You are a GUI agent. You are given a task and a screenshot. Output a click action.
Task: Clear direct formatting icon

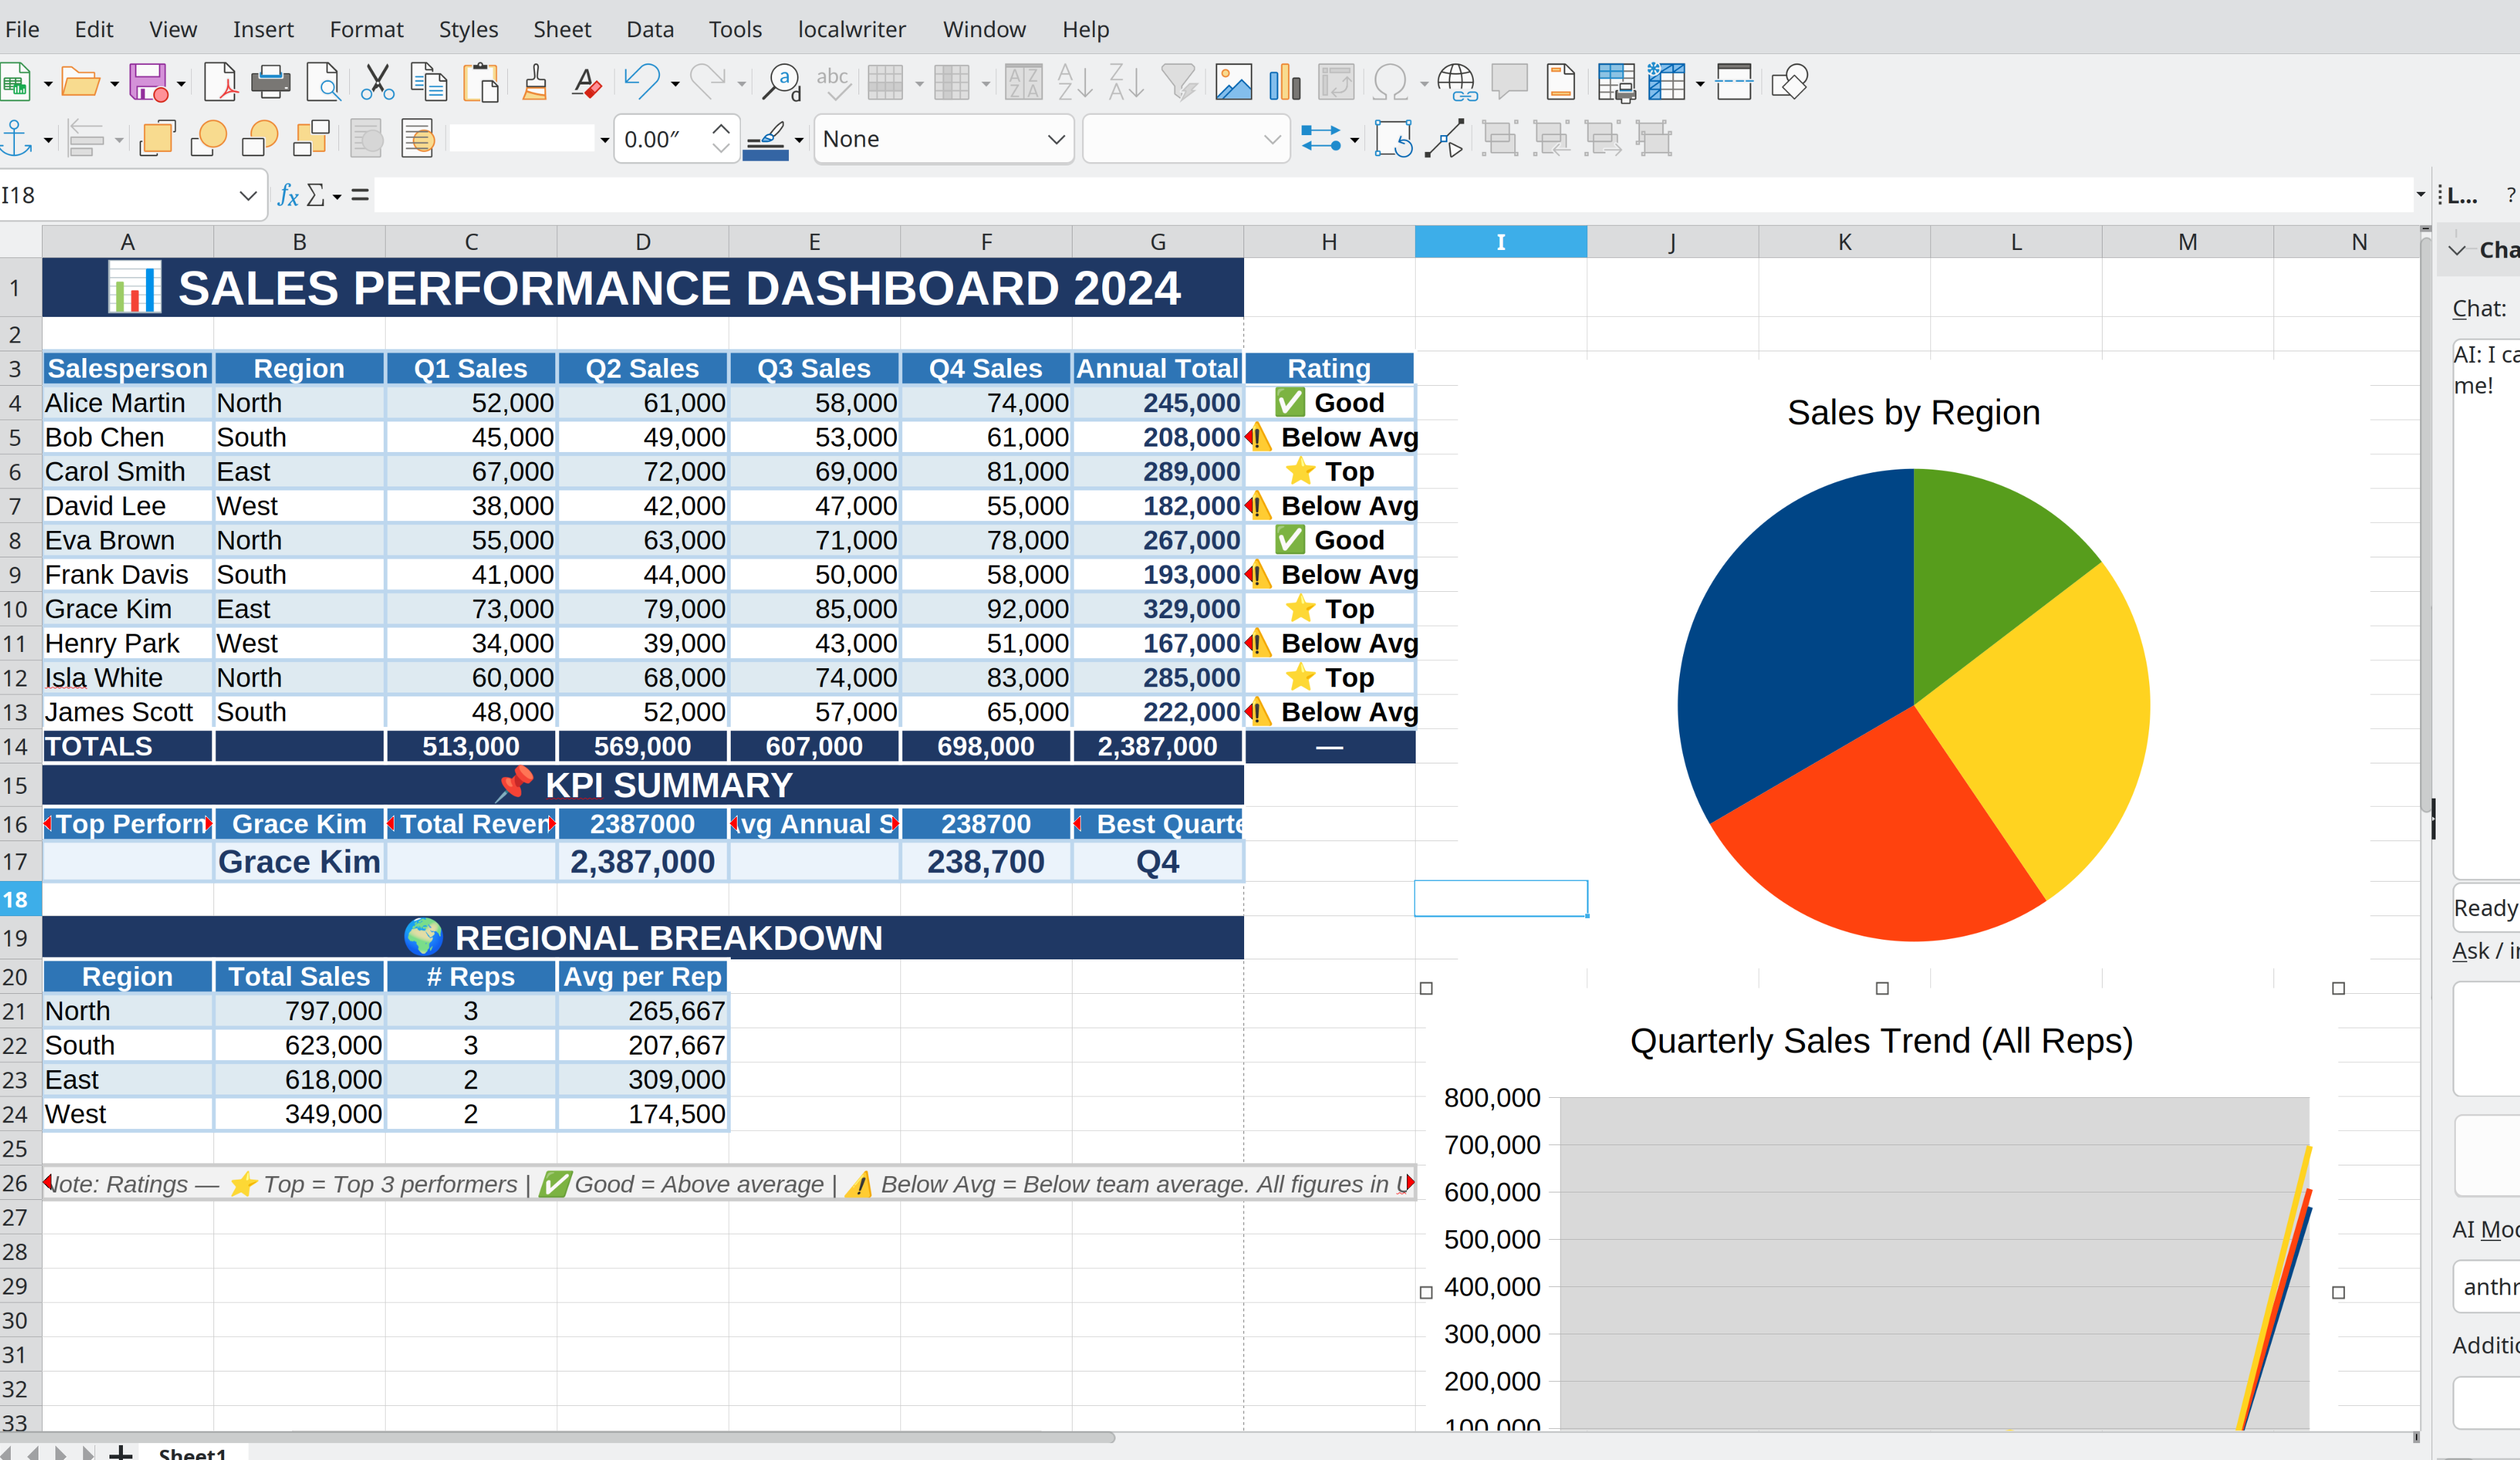click(587, 82)
